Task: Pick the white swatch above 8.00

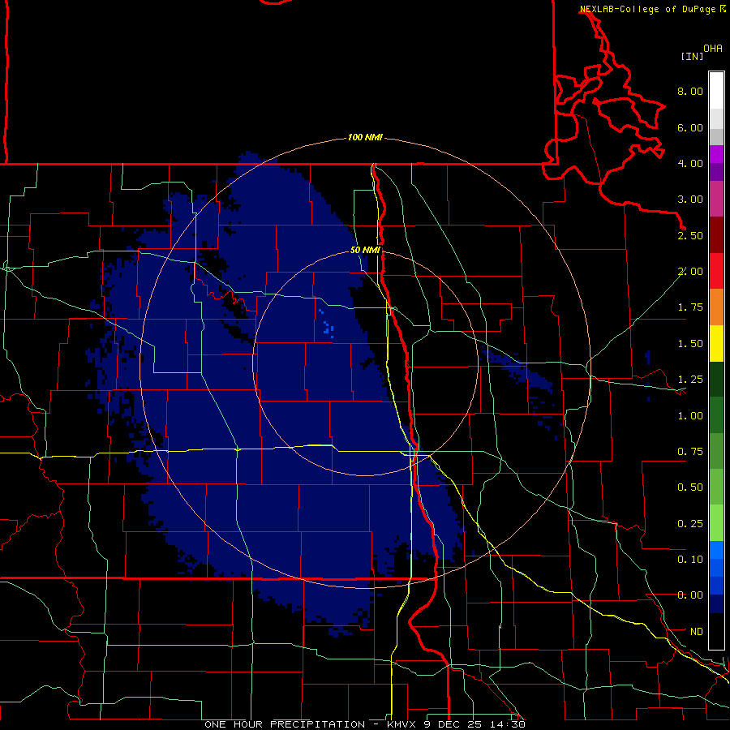Action: (x=716, y=90)
